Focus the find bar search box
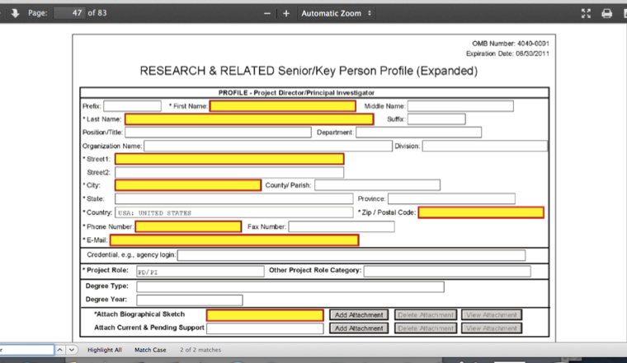The image size is (627, 363). click(26, 350)
